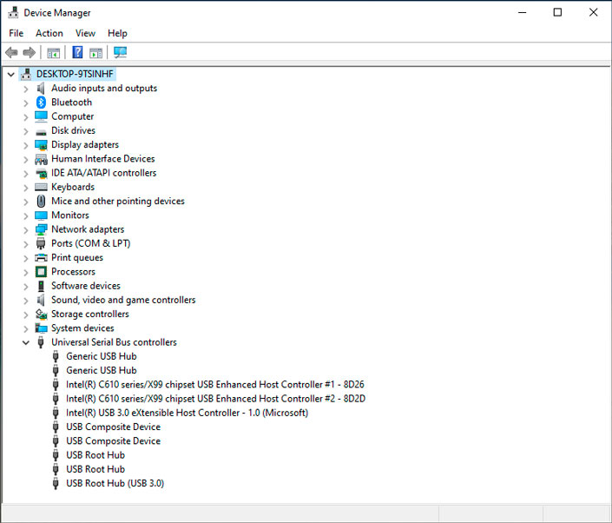Click the Keyboards category icon
This screenshot has height=523, width=612.
click(x=41, y=187)
